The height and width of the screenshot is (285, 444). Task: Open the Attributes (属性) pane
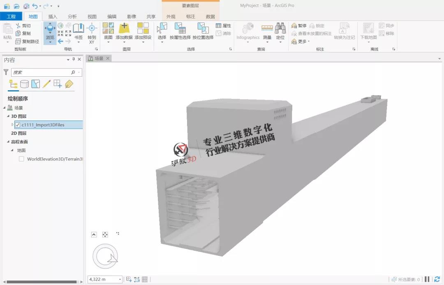(x=223, y=26)
